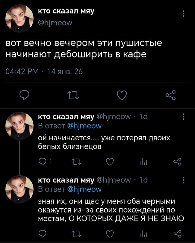Reply to the 'О КОТОРЫХ ДАЖЕ' tweet

42,234
